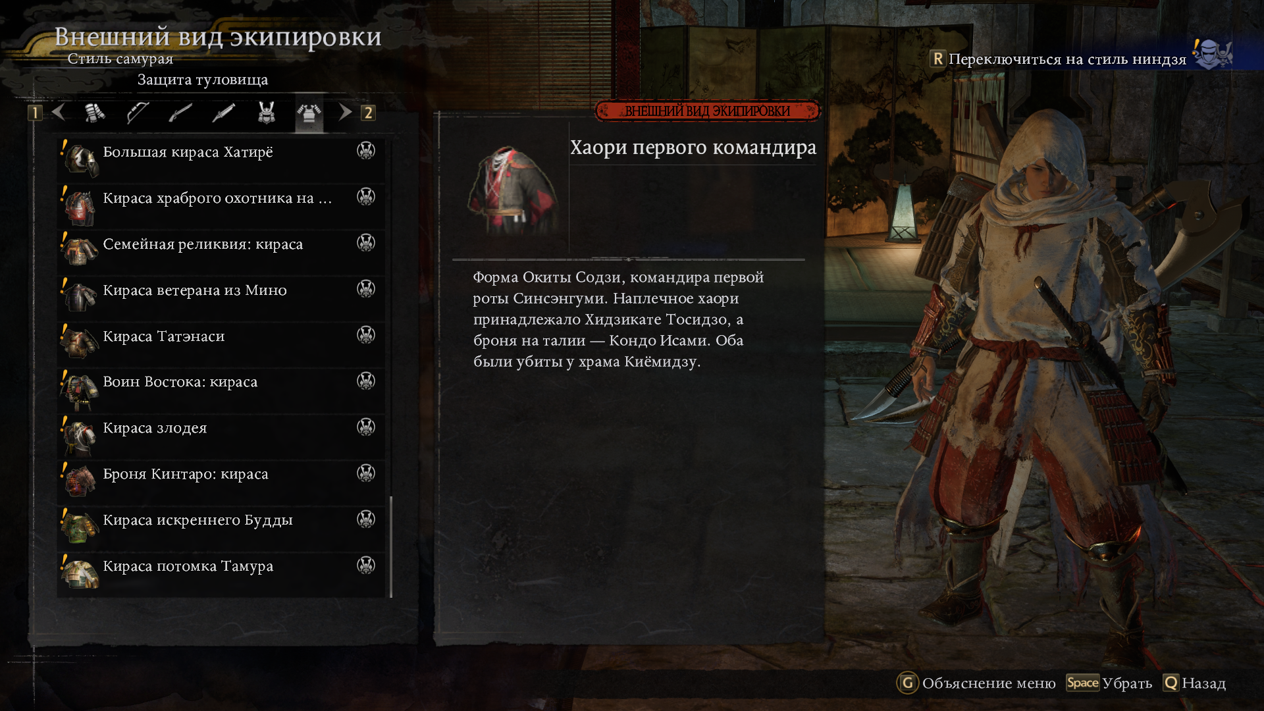Select the hand cannon category icon
The image size is (1264, 711).
click(224, 113)
